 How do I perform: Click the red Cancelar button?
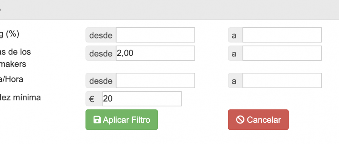point(258,120)
